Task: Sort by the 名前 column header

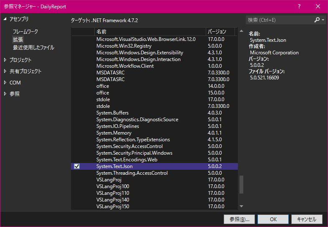Action: click(150, 32)
